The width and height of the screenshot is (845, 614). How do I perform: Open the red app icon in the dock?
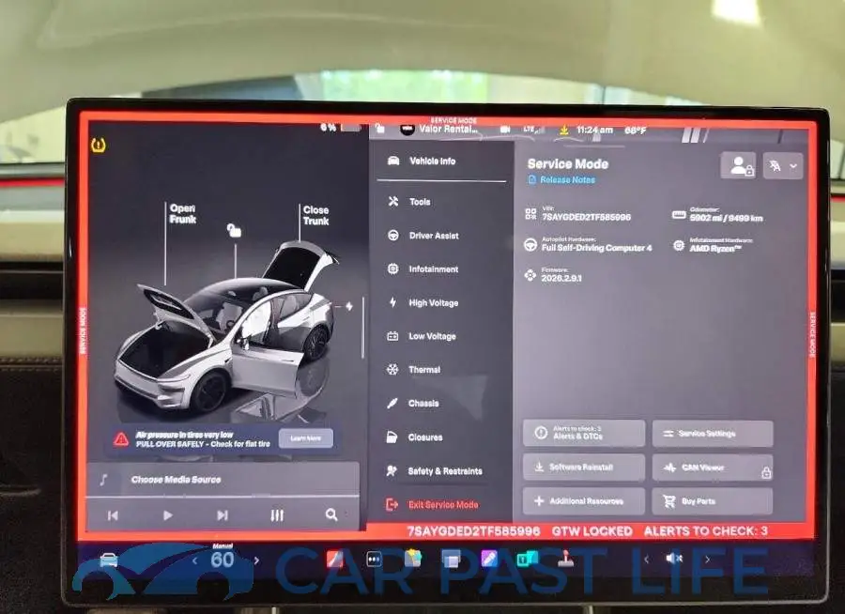click(x=334, y=559)
